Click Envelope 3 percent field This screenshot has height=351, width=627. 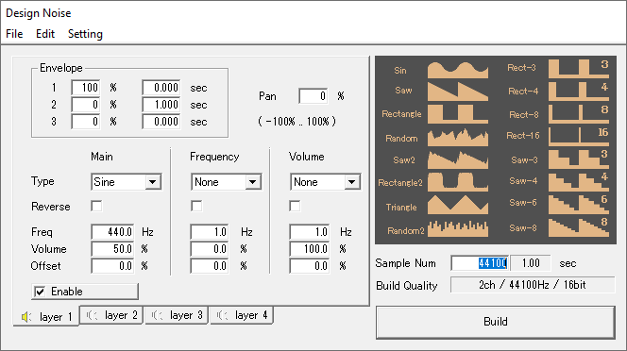point(86,122)
